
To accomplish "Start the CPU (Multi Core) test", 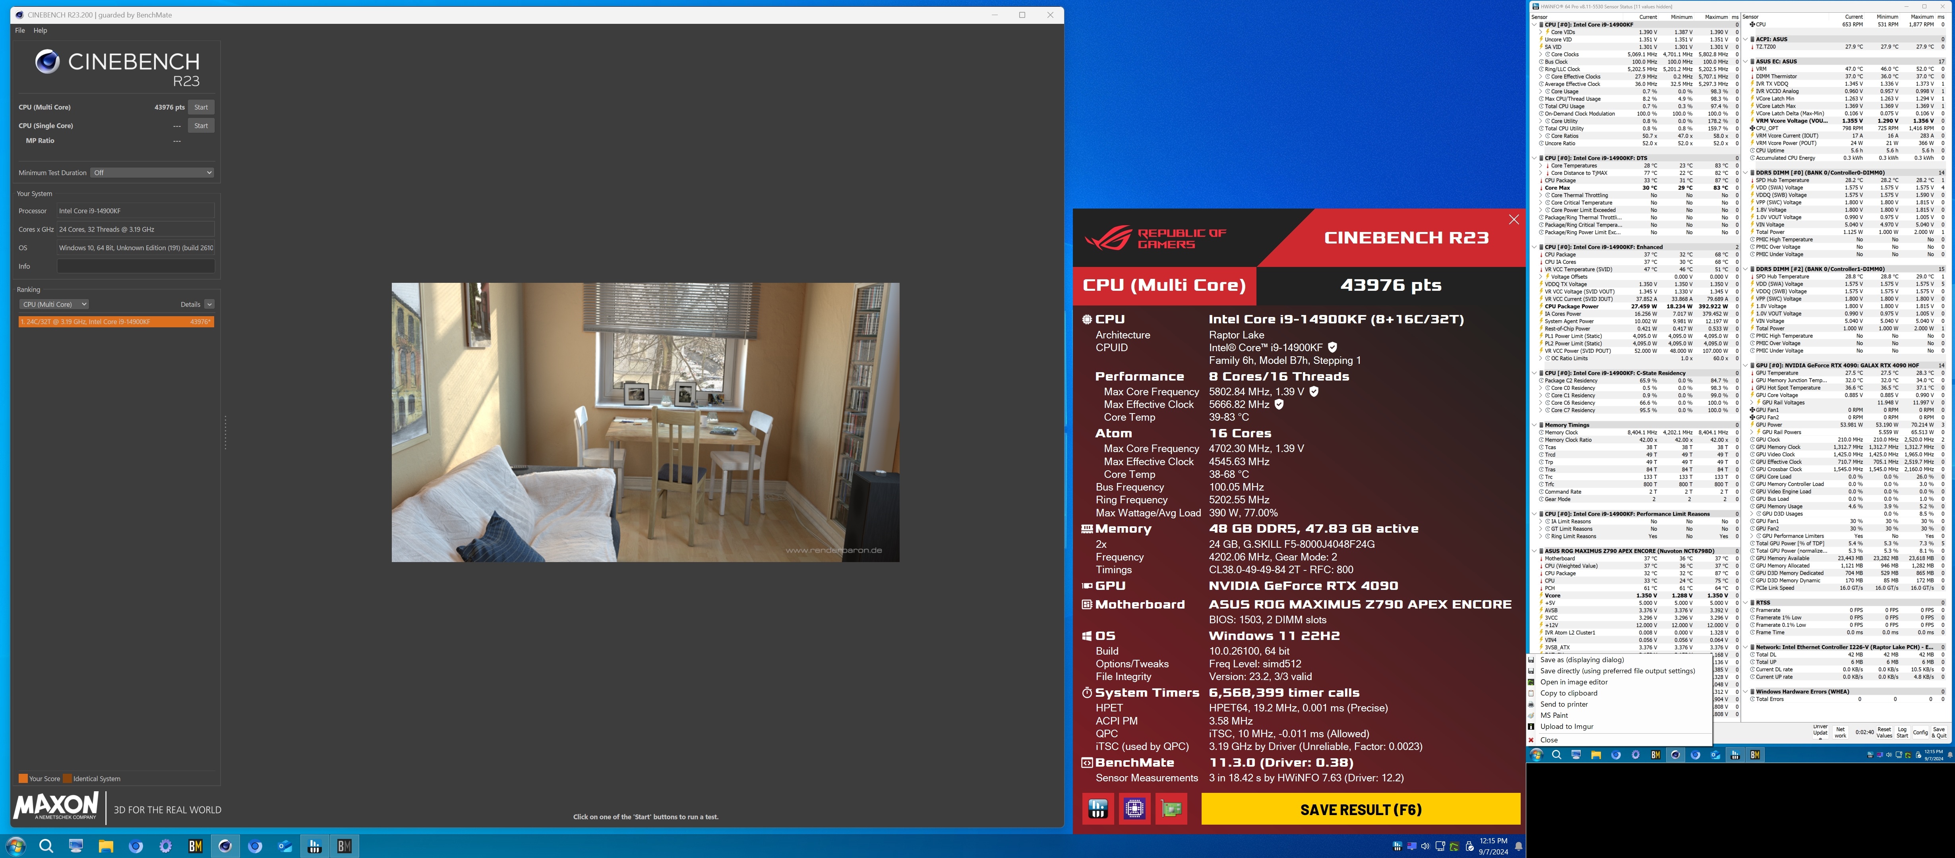I will [x=201, y=107].
